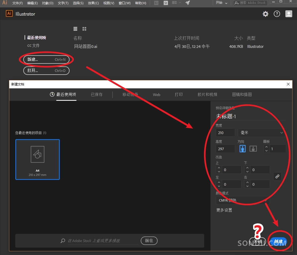Open the Adobe Stock (St) icon
The image size is (297, 255).
(166, 3)
